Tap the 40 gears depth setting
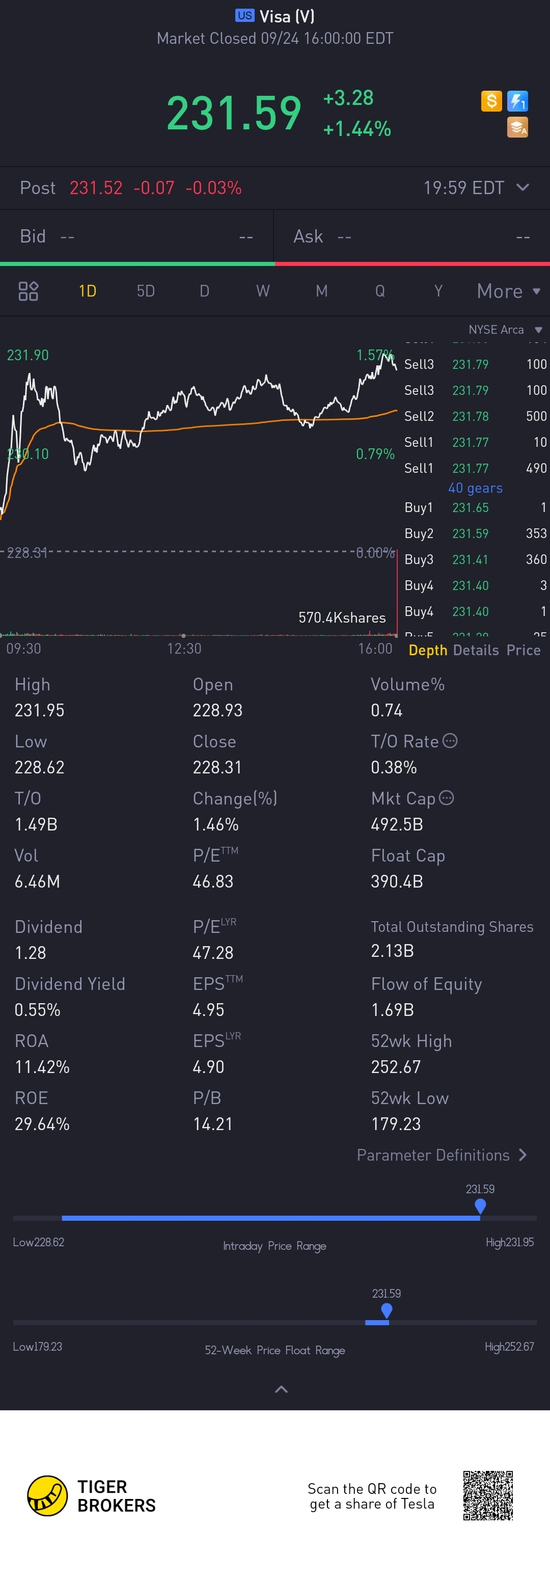 (x=475, y=488)
